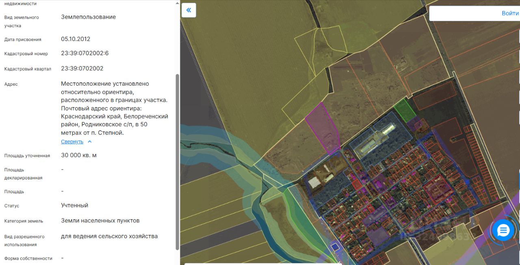Viewport: 520px width, 265px height.
Task: Collapse address with Свернуть link
Action: click(72, 142)
